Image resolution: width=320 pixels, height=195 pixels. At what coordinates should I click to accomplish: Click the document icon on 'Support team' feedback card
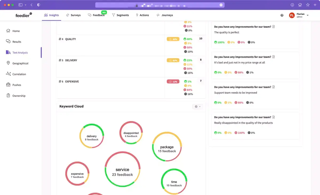(274, 87)
